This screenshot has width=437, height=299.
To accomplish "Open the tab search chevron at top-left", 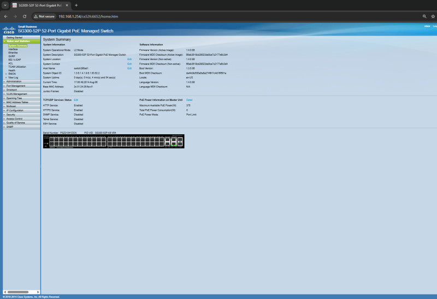I will tap(5, 5).
